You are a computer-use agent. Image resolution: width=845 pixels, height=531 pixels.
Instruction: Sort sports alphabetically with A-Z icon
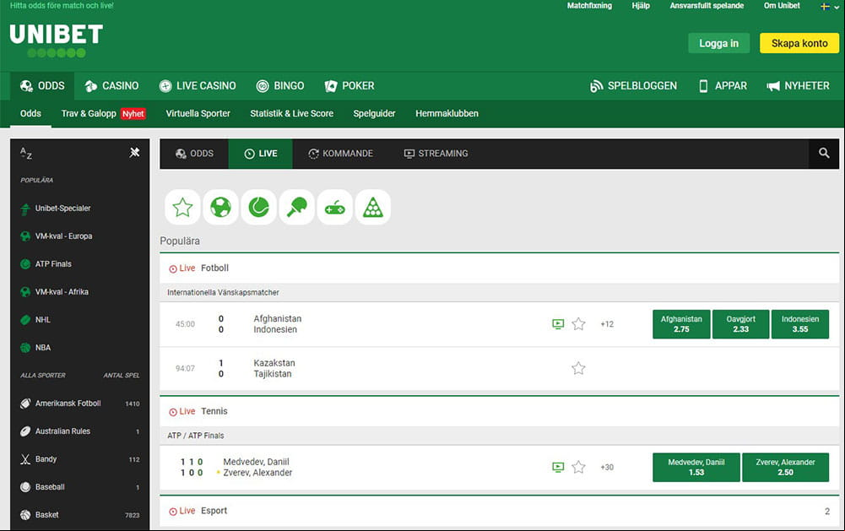tap(26, 153)
